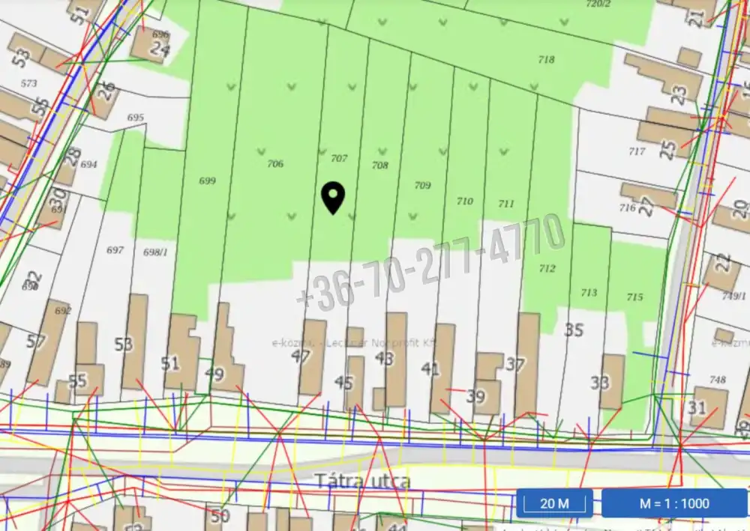
Task: Click parcel 718 in the green area
Action: [x=546, y=60]
